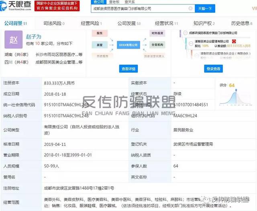Screen dimensions: 257x211
Task: Open the 司法风险 tab
Action: 54,23
